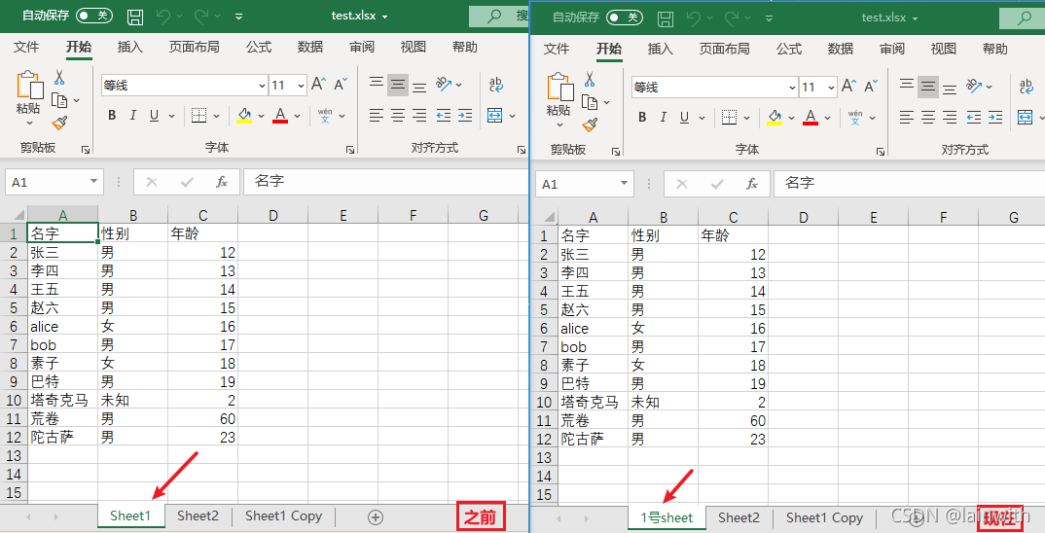1045x533 pixels.
Task: Toggle Italic in left window
Action: [132, 116]
